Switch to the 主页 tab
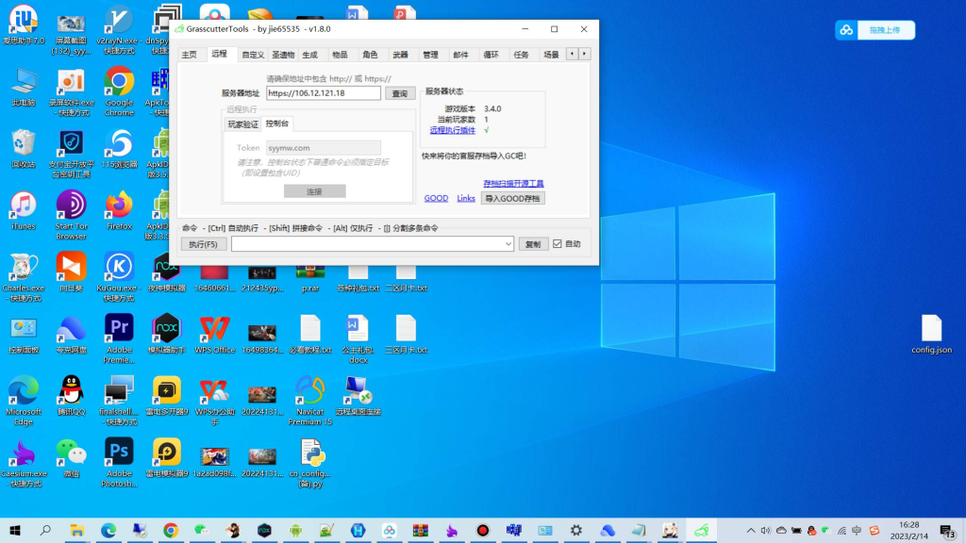Screen dimensions: 966x543 pos(190,55)
